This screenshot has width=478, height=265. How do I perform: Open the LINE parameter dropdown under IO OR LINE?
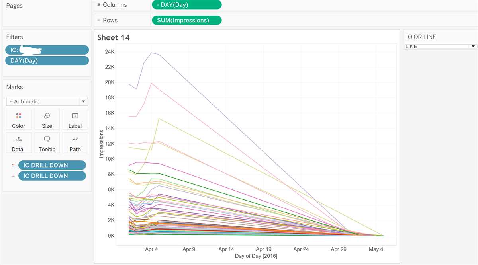(x=473, y=46)
